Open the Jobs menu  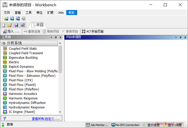pos(61,13)
